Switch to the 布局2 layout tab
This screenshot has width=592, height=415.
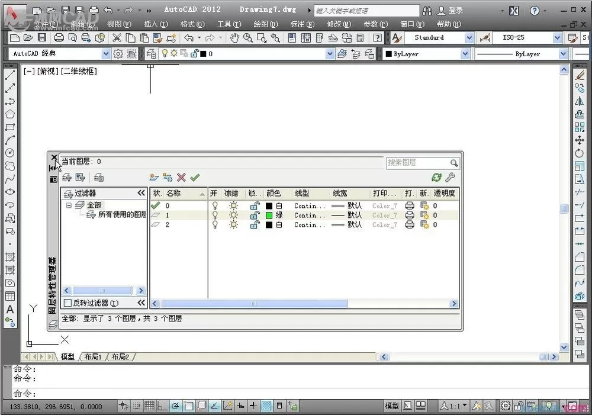click(x=120, y=356)
